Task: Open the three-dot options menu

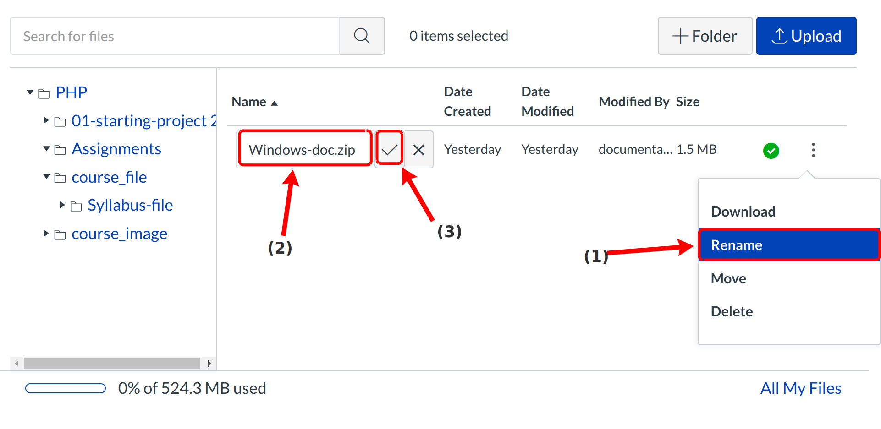Action: click(x=813, y=150)
